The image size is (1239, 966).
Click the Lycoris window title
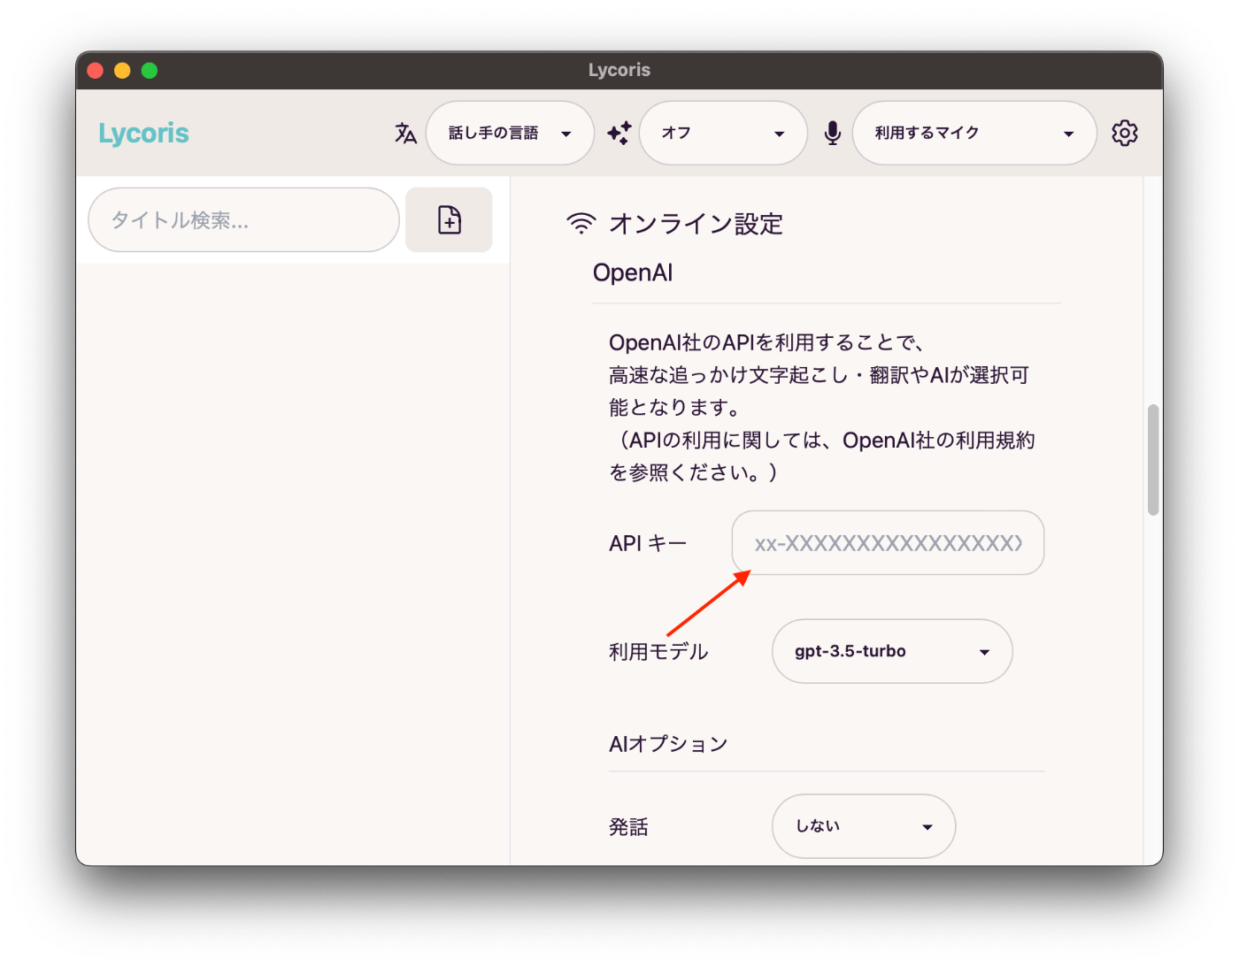(x=619, y=70)
